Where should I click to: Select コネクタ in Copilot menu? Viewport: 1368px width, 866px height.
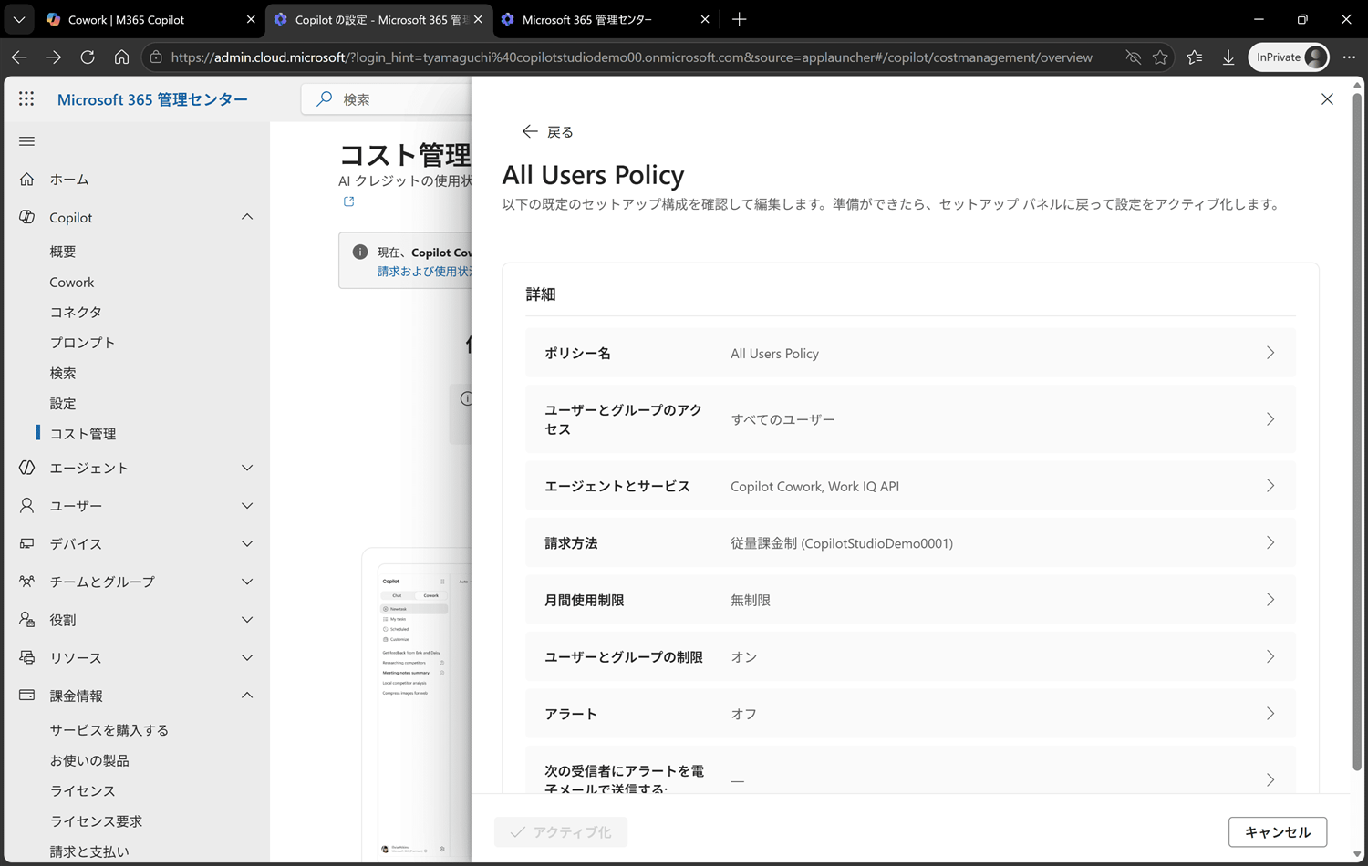pos(76,313)
